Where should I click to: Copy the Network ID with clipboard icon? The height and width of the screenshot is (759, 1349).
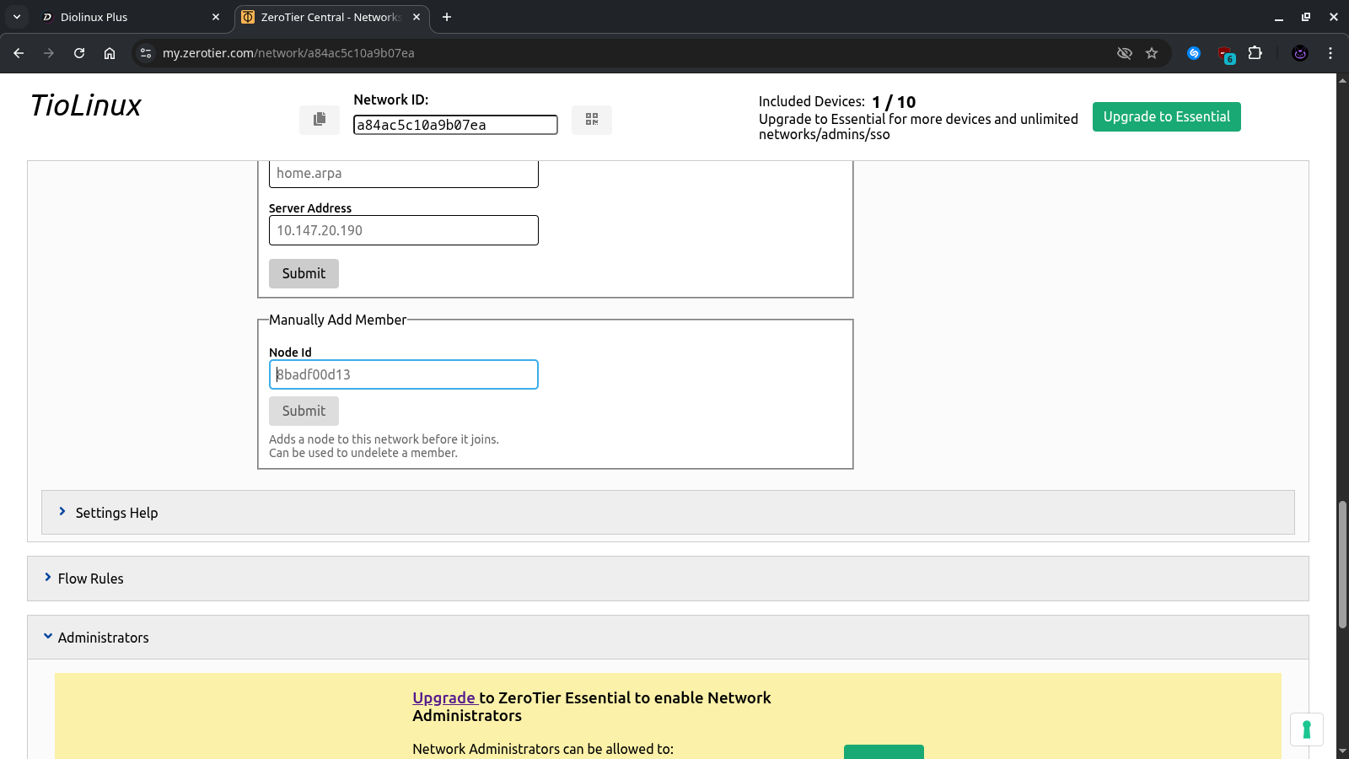pos(319,120)
